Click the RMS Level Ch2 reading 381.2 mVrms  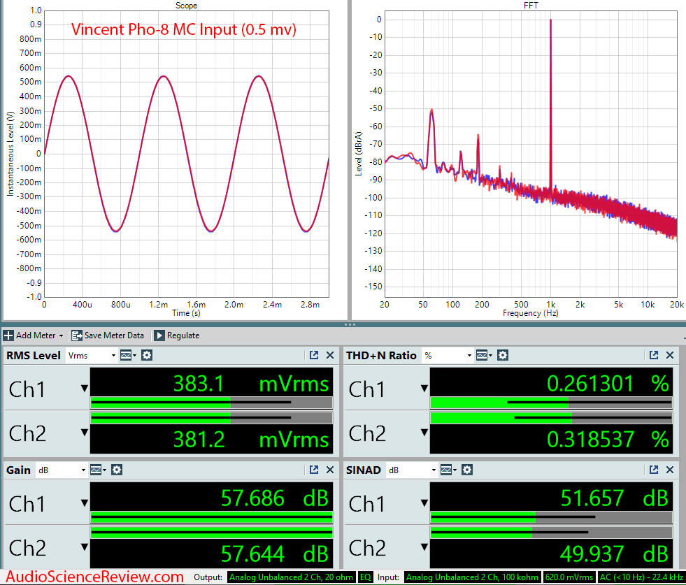pos(250,440)
